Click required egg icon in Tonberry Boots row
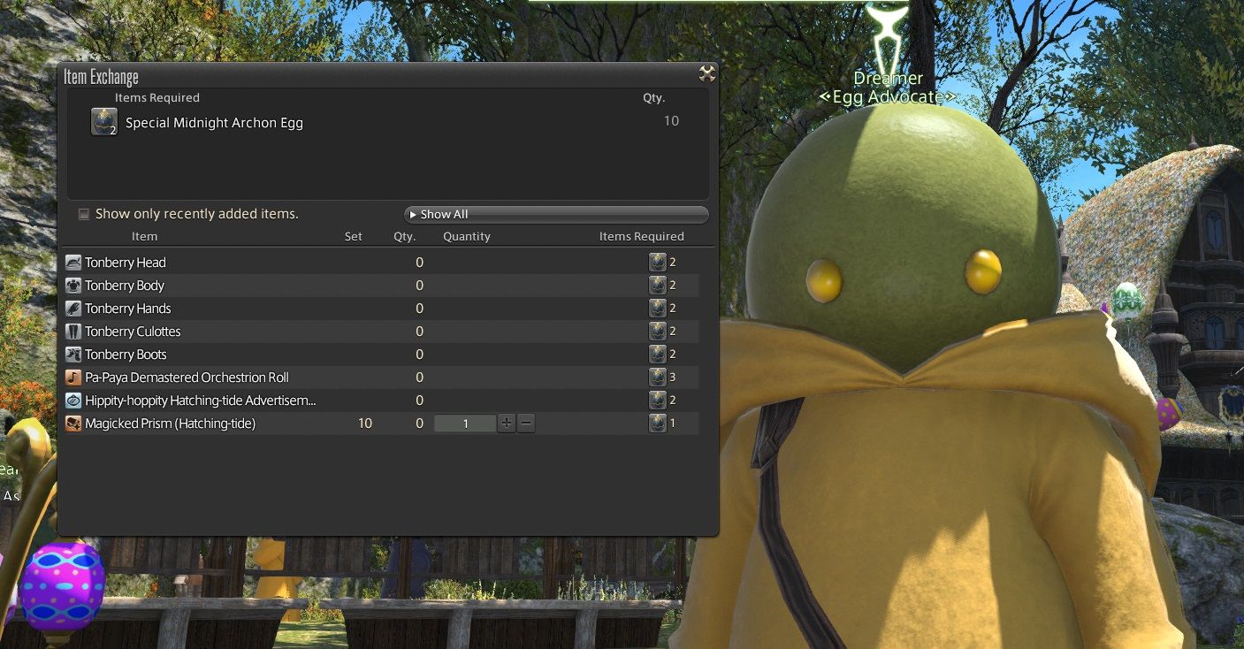 point(657,355)
